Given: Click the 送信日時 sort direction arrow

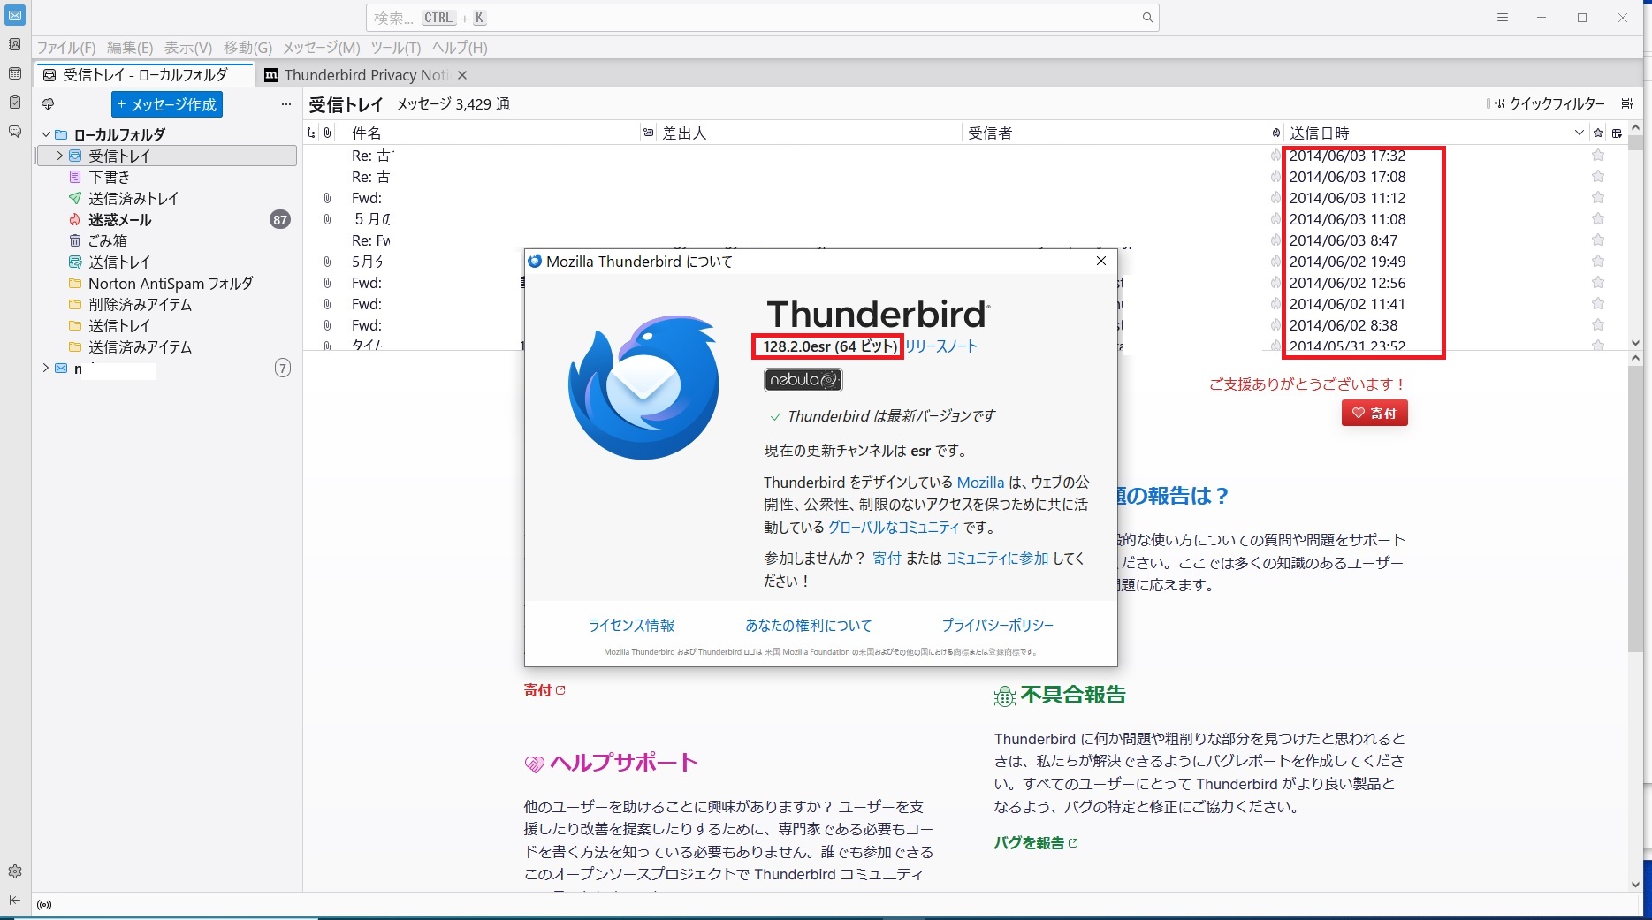Looking at the screenshot, I should [x=1579, y=133].
